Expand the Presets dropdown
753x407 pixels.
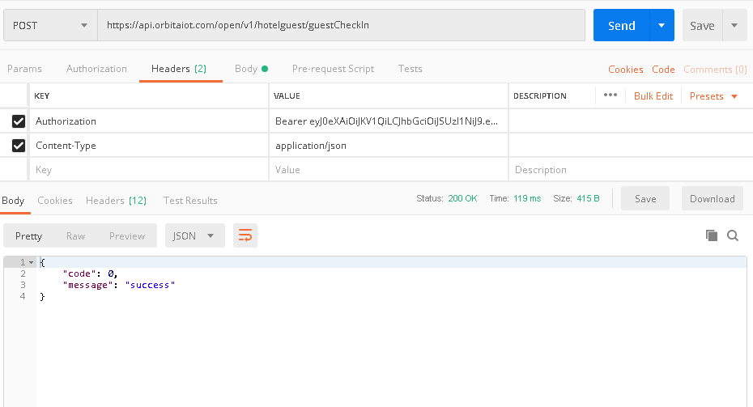click(x=713, y=96)
